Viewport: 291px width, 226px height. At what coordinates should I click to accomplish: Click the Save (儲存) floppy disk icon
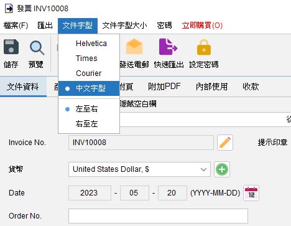point(11,47)
